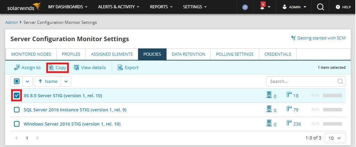Open the page size dropdown showing 10
The image size is (356, 147).
335,138
